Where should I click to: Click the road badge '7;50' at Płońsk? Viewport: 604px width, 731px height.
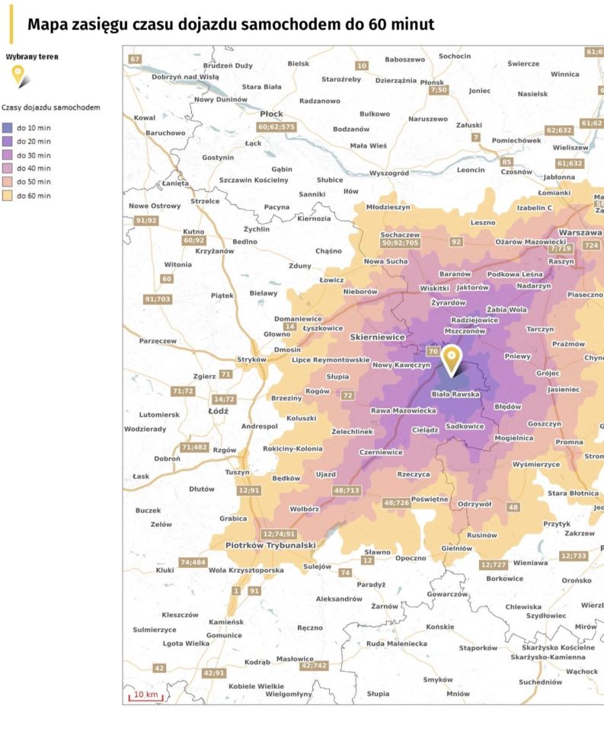click(x=439, y=90)
